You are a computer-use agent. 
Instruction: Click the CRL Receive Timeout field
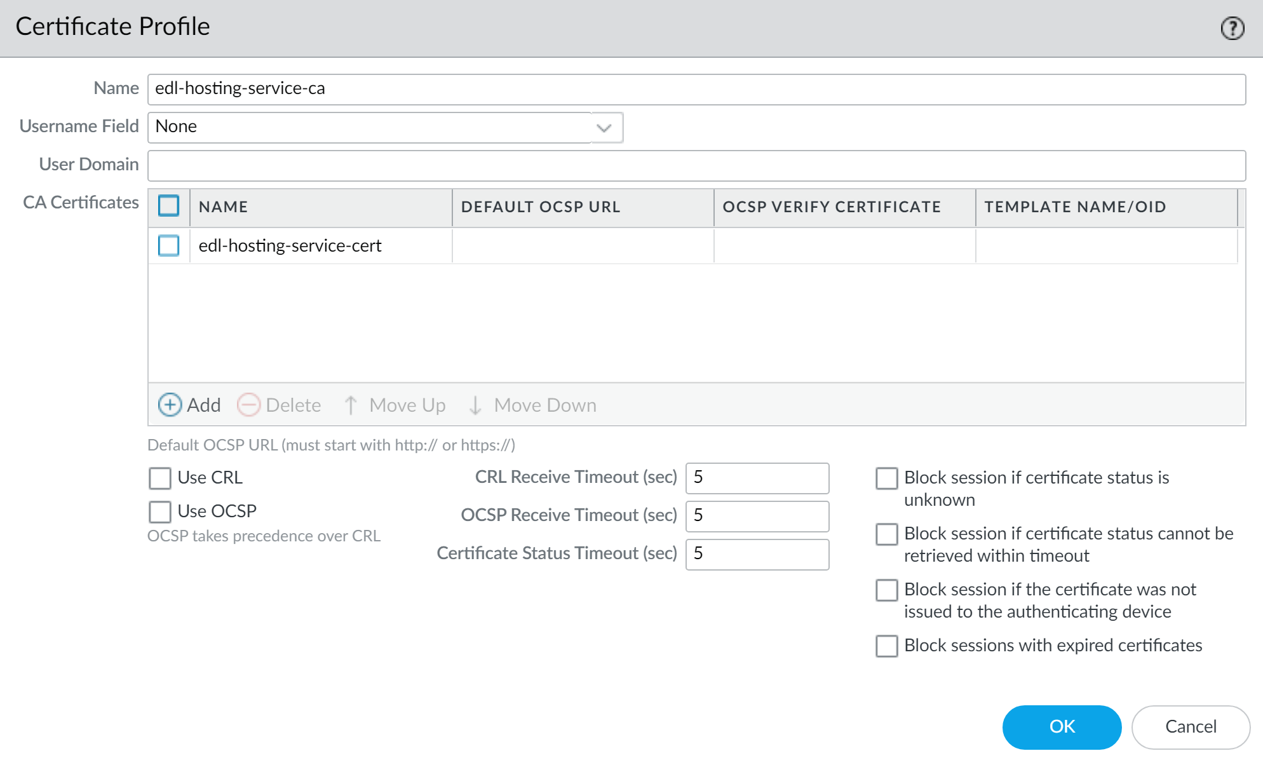757,478
